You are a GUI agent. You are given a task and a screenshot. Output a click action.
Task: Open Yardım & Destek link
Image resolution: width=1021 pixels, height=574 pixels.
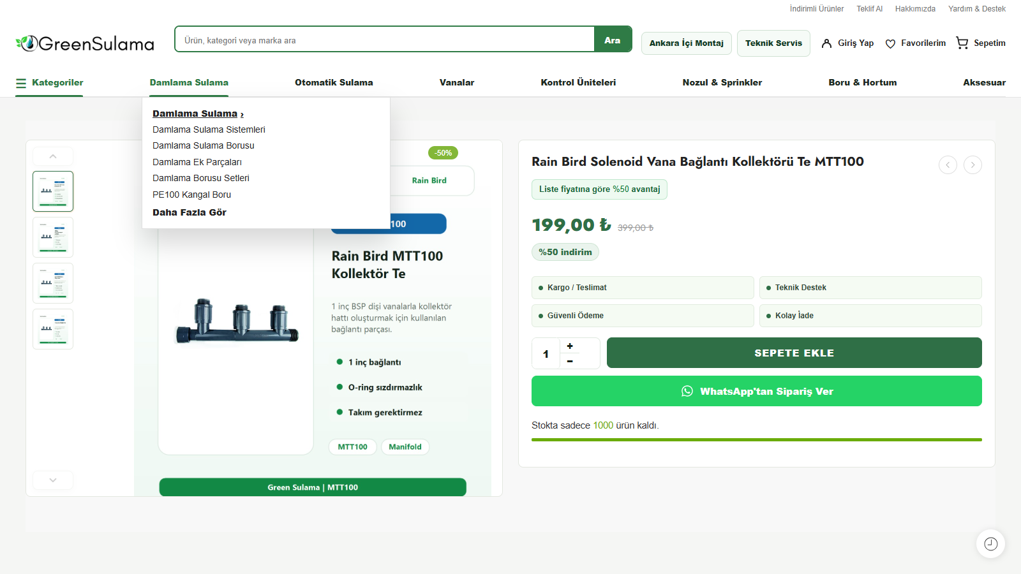(x=977, y=9)
